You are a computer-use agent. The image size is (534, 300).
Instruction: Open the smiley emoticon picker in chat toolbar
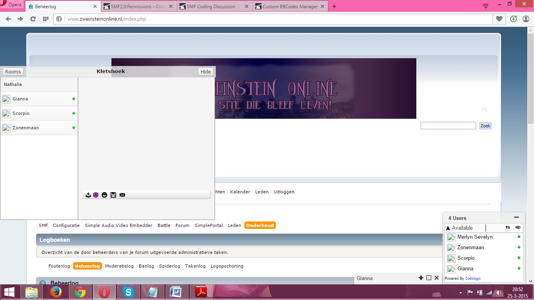click(x=104, y=195)
